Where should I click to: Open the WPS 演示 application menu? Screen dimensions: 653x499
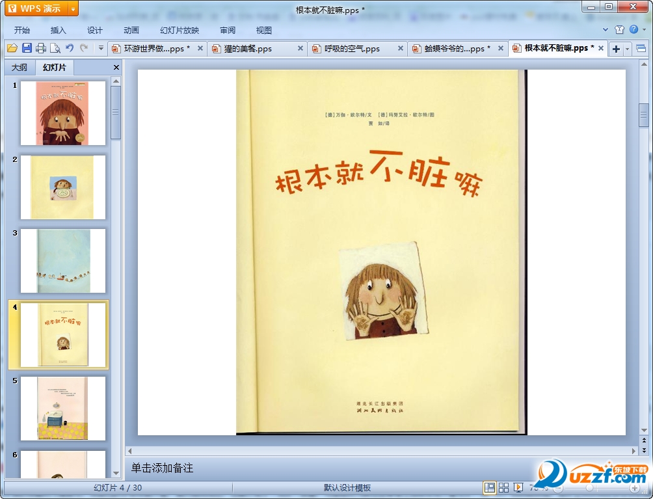click(36, 8)
